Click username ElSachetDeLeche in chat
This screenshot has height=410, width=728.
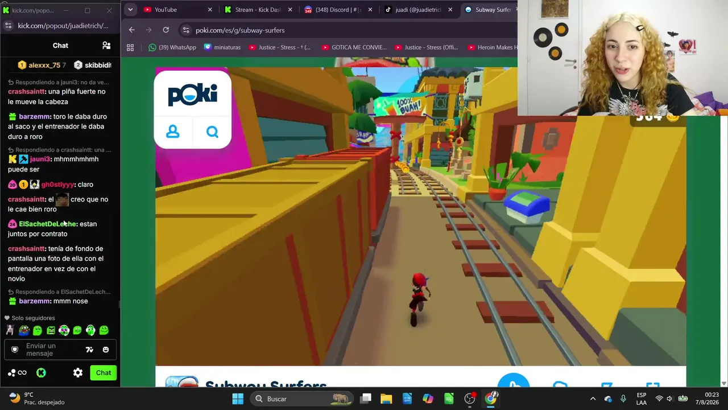(47, 224)
